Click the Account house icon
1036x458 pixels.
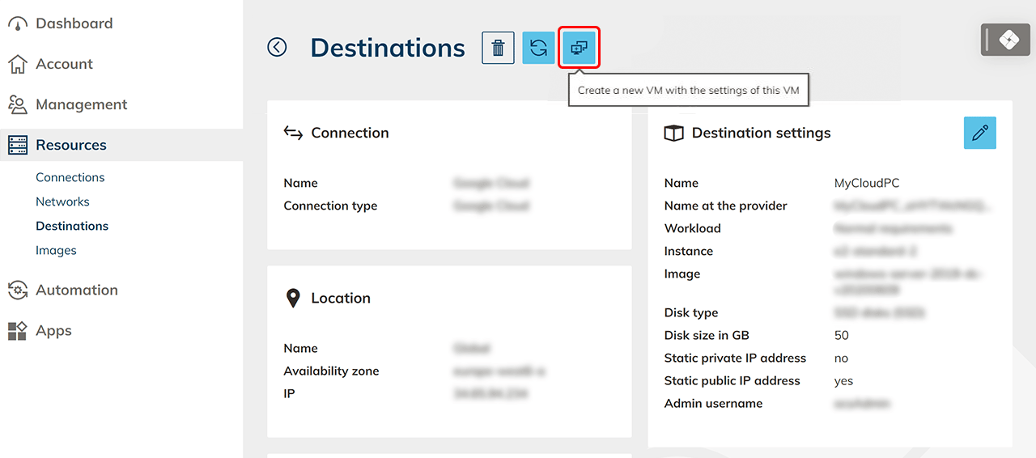(17, 65)
